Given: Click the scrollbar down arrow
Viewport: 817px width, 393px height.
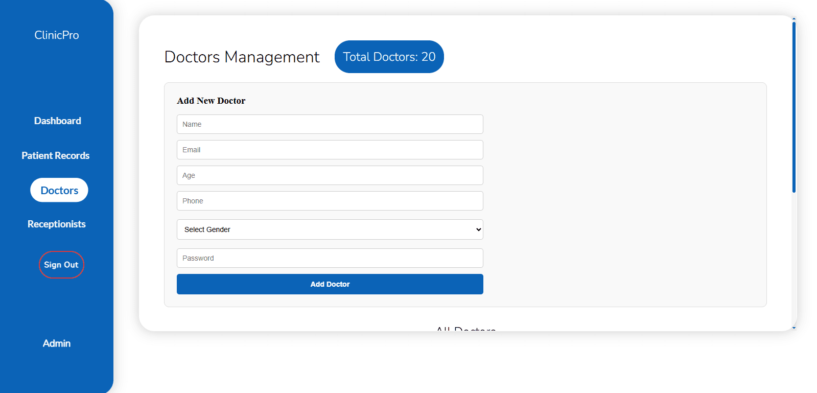Looking at the screenshot, I should 793,328.
